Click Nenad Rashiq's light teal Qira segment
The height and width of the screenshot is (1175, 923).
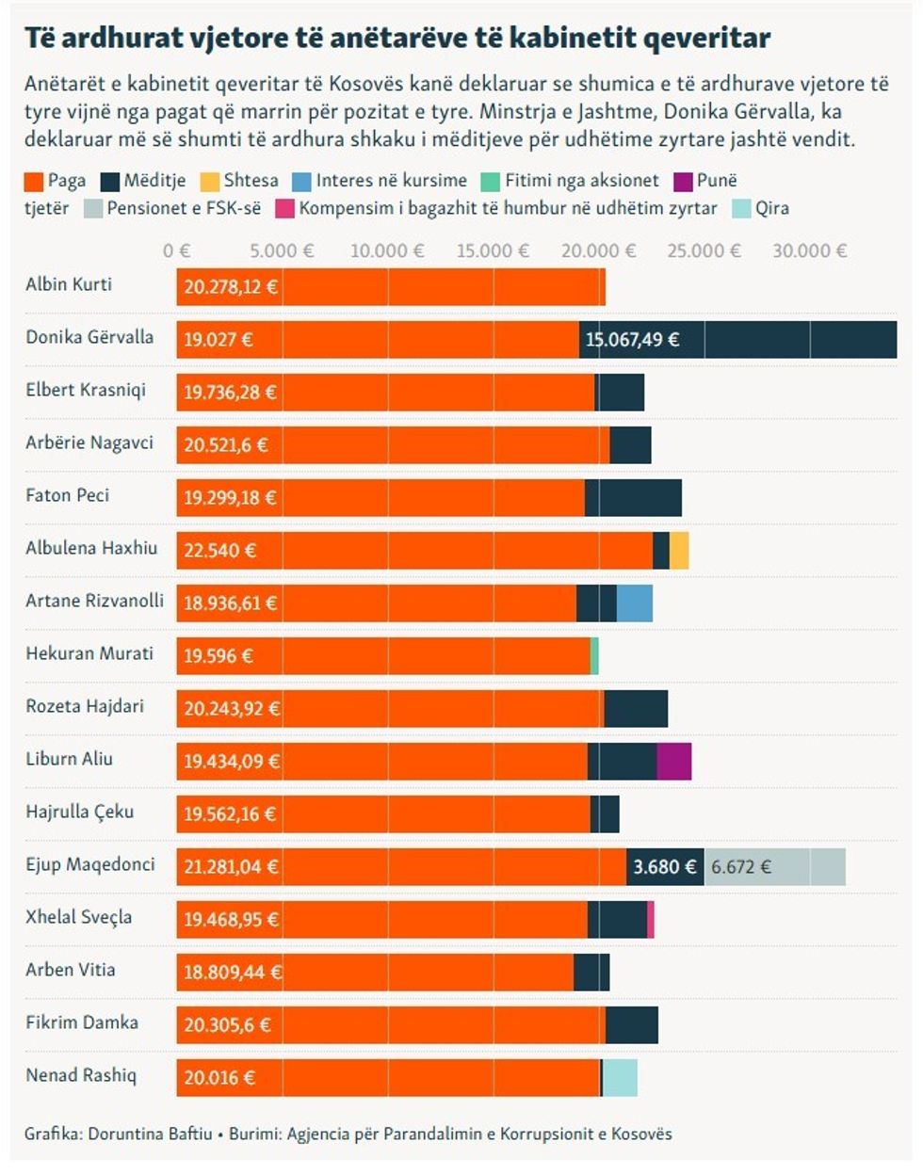[620, 1078]
